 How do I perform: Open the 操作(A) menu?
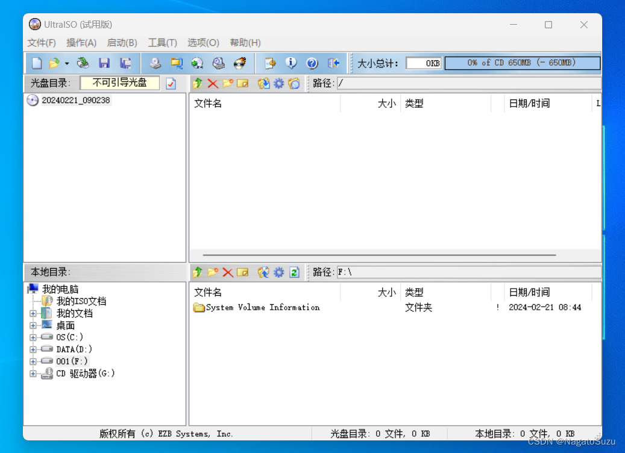pyautogui.click(x=81, y=43)
